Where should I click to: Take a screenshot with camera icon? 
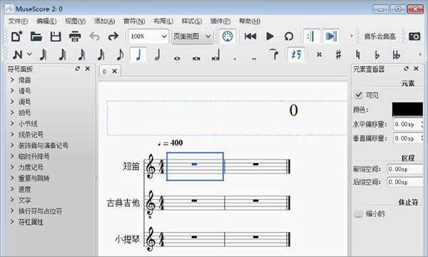click(414, 36)
